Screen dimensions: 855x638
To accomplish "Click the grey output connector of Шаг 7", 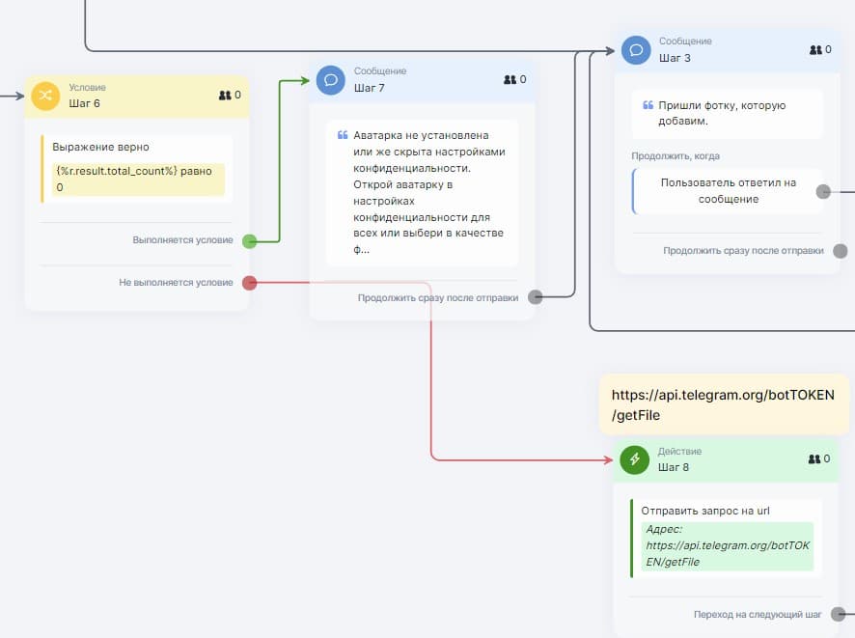I will pyautogui.click(x=536, y=297).
